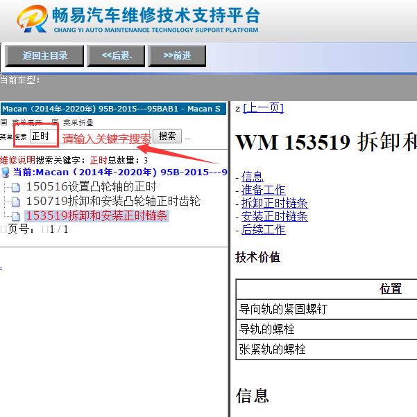Click the 搜索关键字 result summary text
The image size is (417, 417).
(x=92, y=160)
